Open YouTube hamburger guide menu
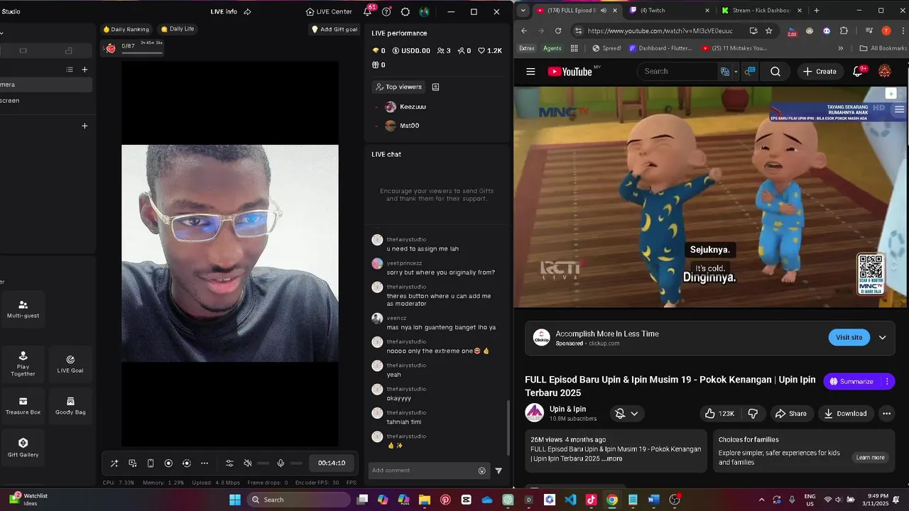 [x=530, y=71]
